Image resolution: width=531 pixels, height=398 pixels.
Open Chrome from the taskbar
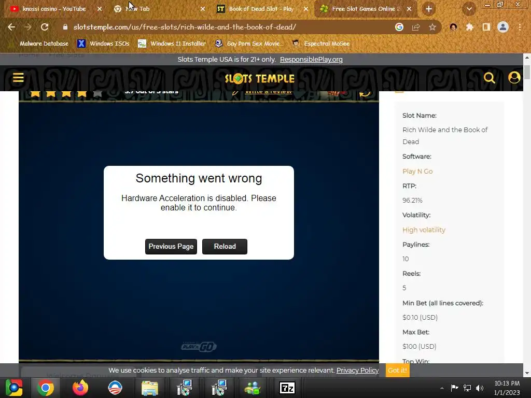(x=46, y=388)
